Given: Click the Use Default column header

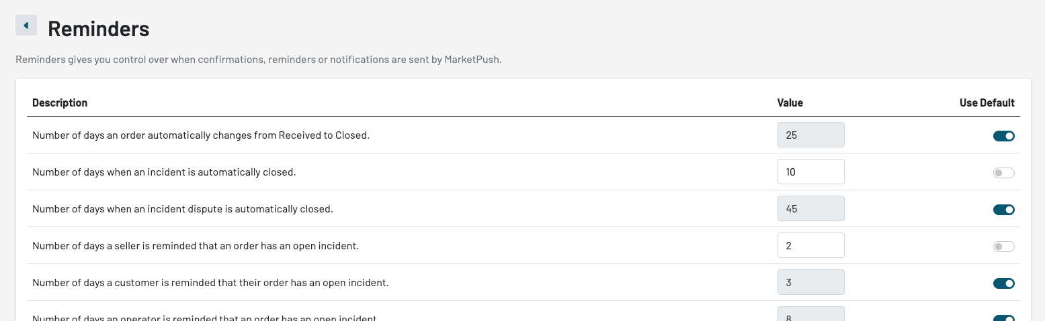Looking at the screenshot, I should [x=987, y=103].
